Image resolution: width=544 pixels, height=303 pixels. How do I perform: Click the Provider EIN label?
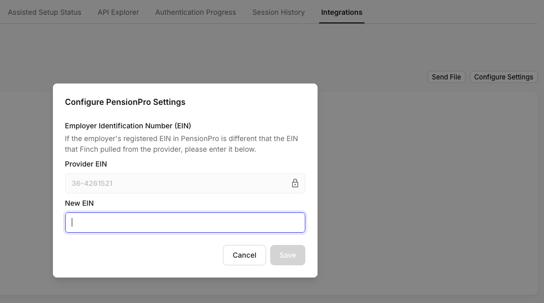coord(85,164)
